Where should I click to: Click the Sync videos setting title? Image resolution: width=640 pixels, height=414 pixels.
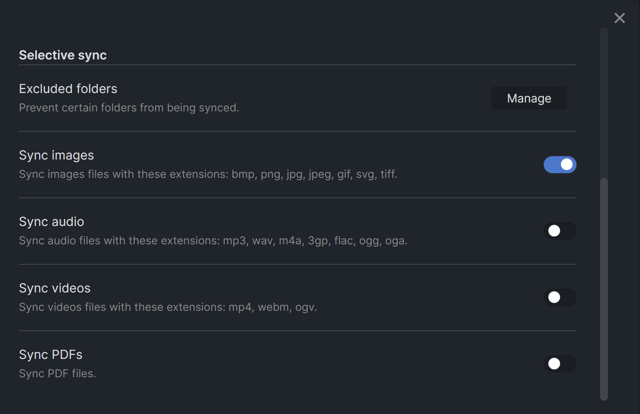[x=54, y=288]
